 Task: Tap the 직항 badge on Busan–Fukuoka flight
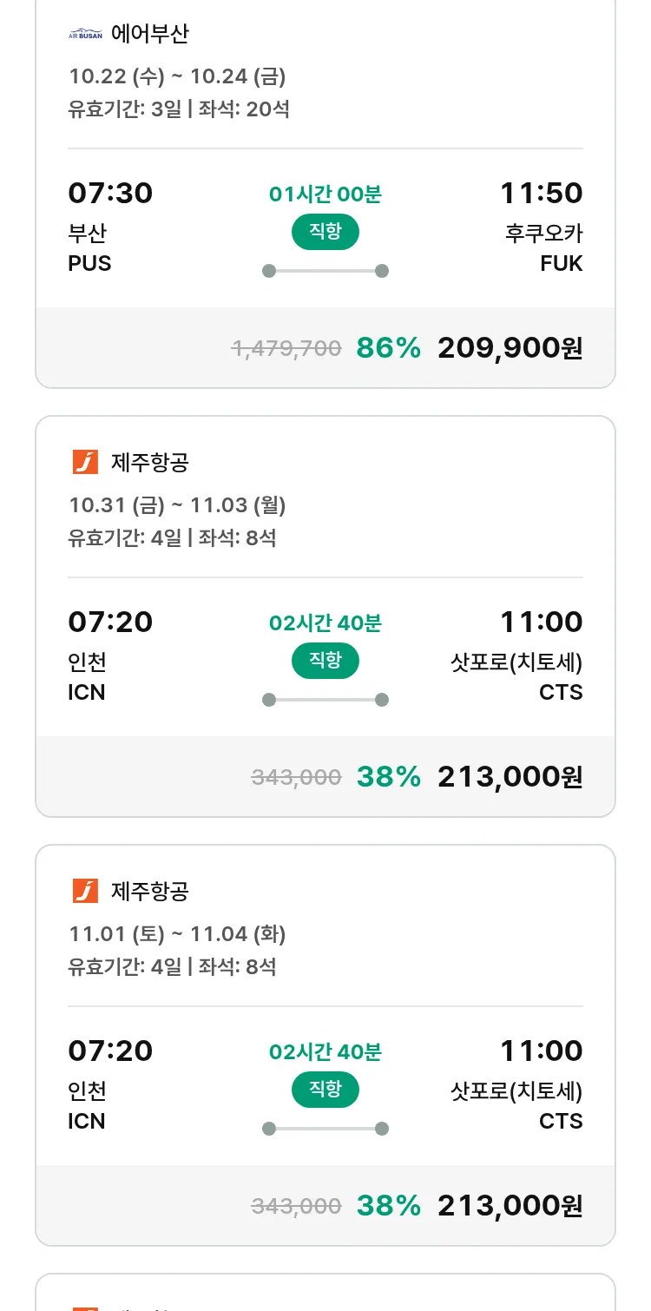(x=325, y=232)
